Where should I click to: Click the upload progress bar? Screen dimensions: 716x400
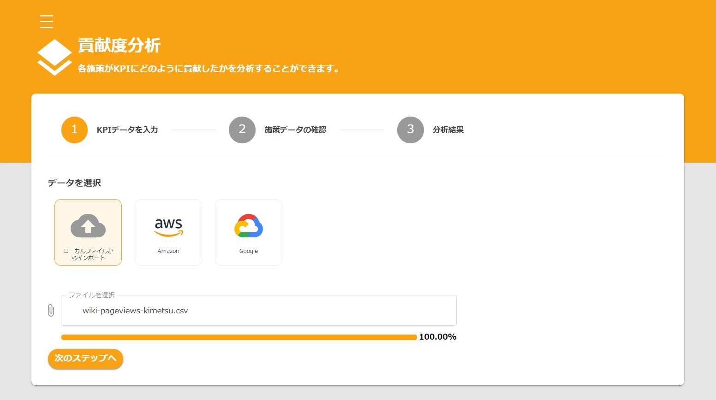pyautogui.click(x=239, y=337)
